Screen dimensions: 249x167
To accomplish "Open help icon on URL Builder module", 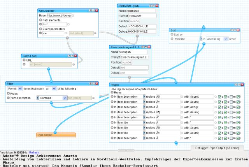I will 90,11.
